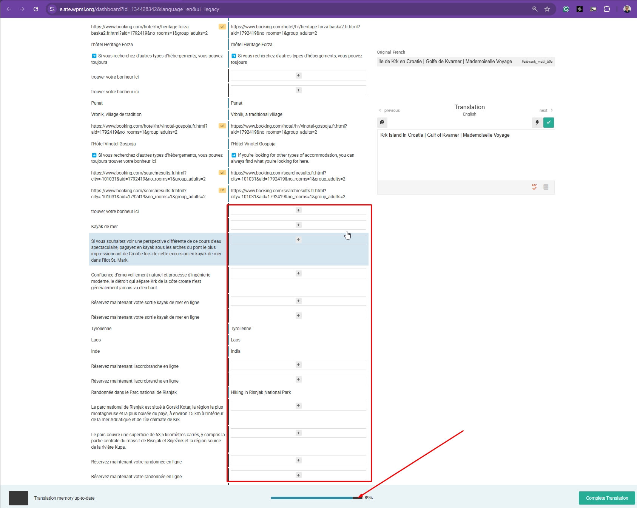This screenshot has width=637, height=508.
Task: Run the ABC spell check icon
Action: tap(534, 187)
